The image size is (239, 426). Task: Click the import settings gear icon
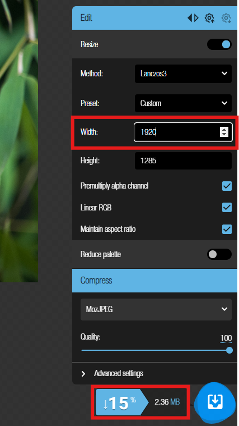tap(226, 18)
